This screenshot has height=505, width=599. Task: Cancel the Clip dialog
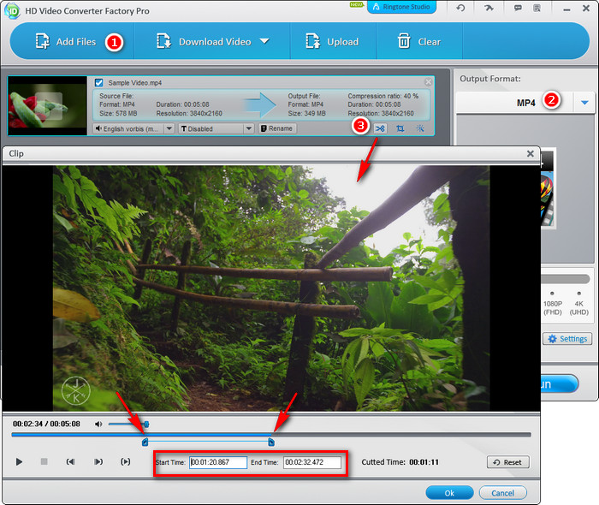(x=503, y=493)
